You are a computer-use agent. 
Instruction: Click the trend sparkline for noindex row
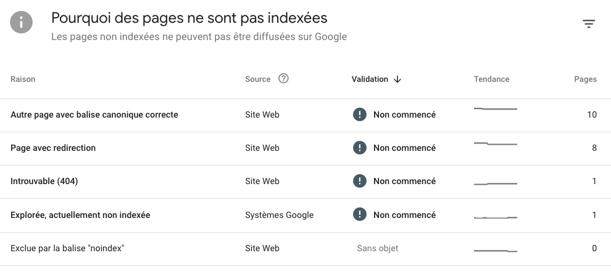click(495, 251)
